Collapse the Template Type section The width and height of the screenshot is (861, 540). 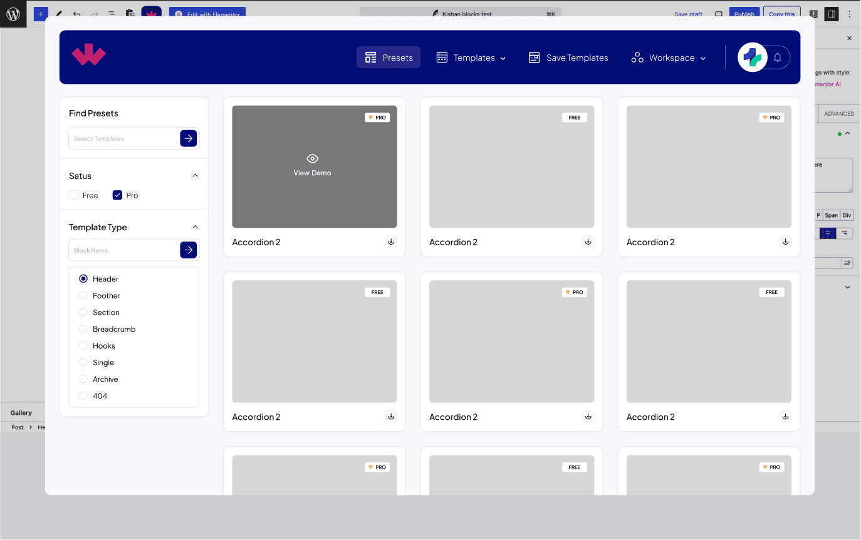click(195, 227)
